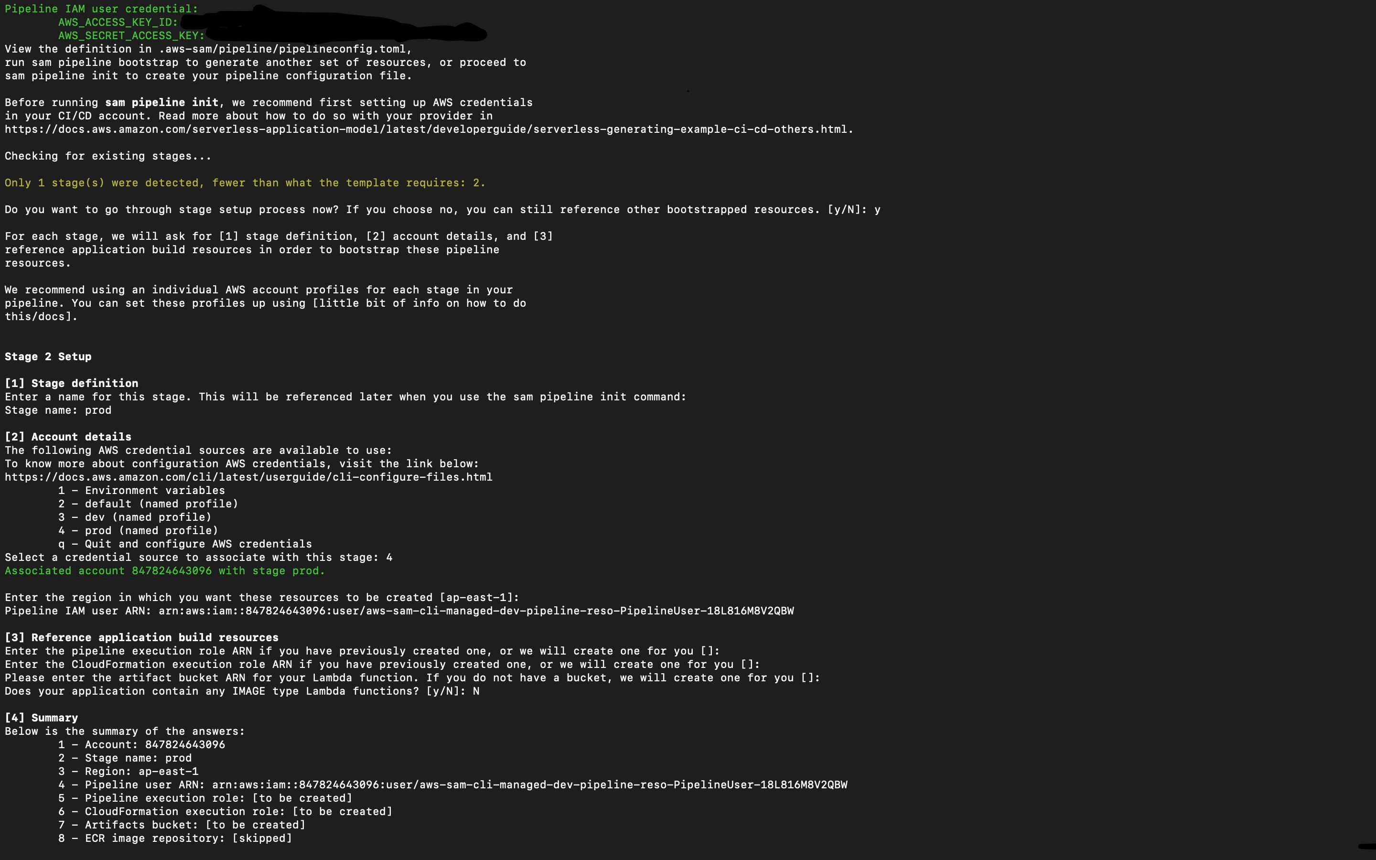Click 'Quit and configure AWS credentials' option
The width and height of the screenshot is (1376, 860).
click(185, 544)
